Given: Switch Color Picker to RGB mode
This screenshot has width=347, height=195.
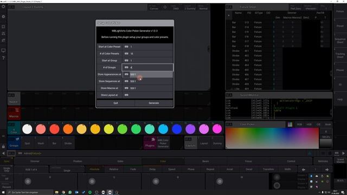Looking at the screenshot, I should point(299,125).
